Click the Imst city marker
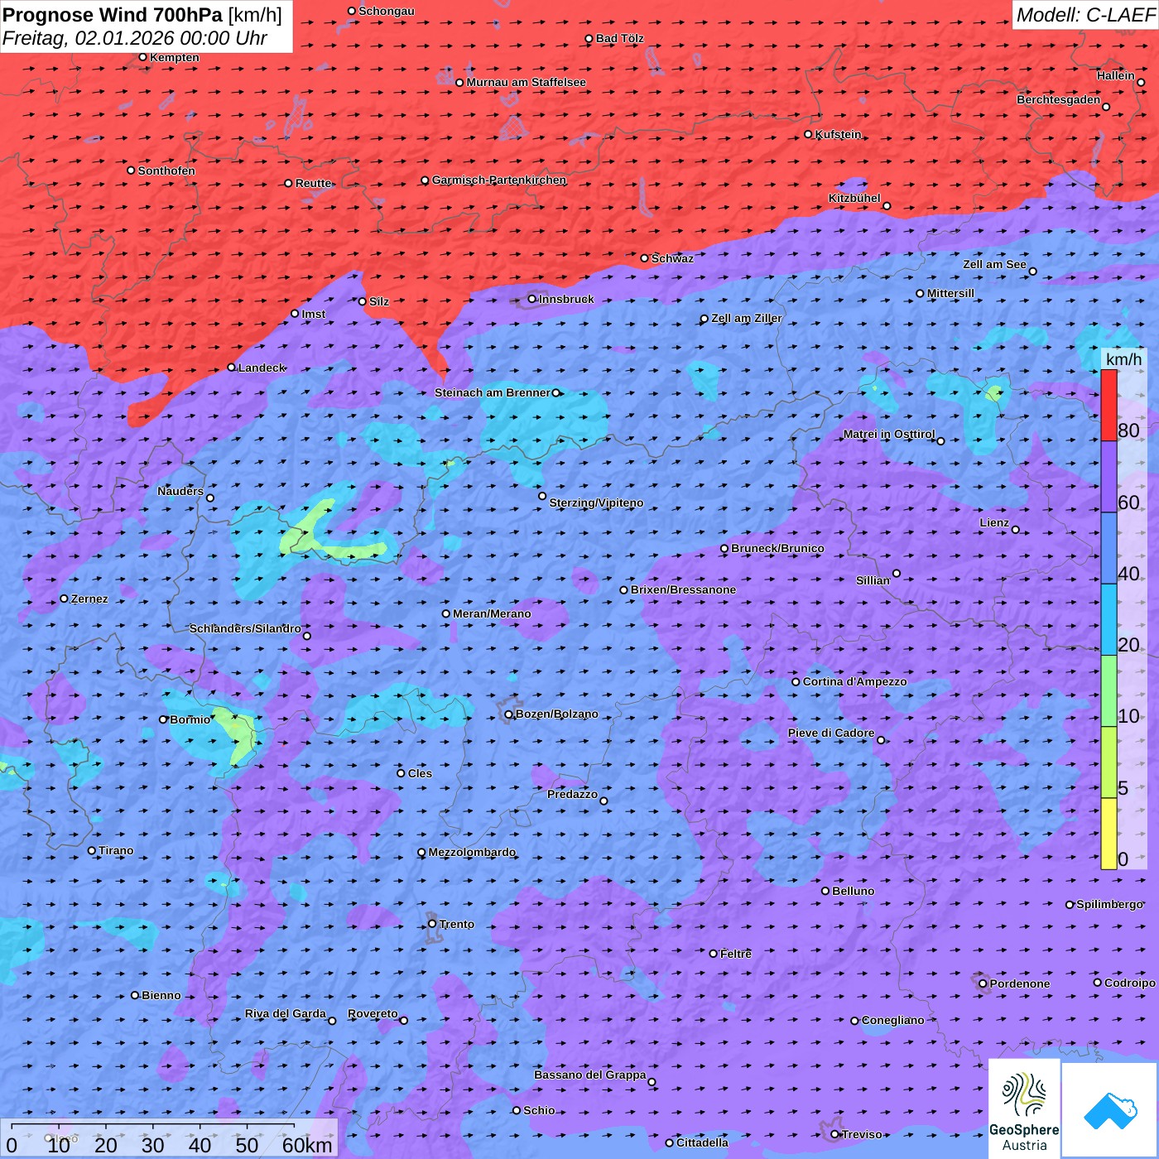This screenshot has height=1159, width=1159. tap(295, 314)
